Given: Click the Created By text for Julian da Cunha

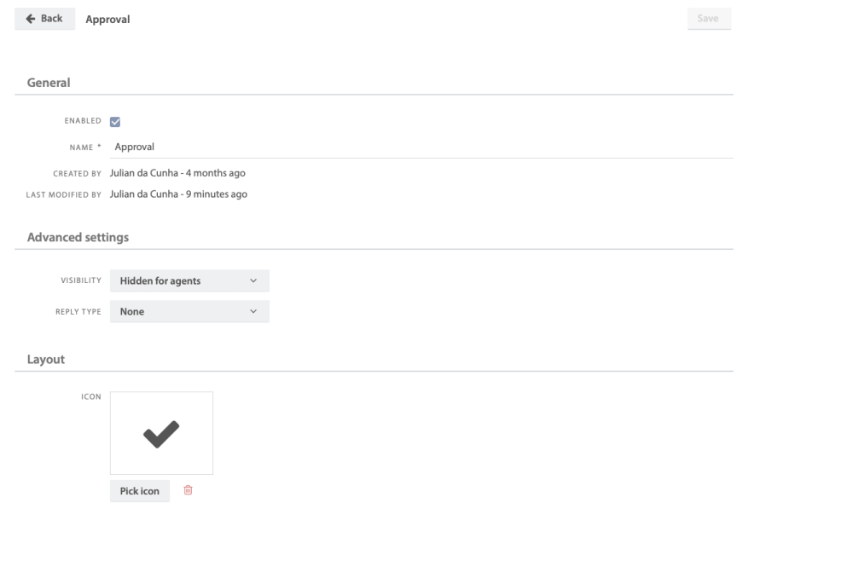Looking at the screenshot, I should [x=177, y=173].
